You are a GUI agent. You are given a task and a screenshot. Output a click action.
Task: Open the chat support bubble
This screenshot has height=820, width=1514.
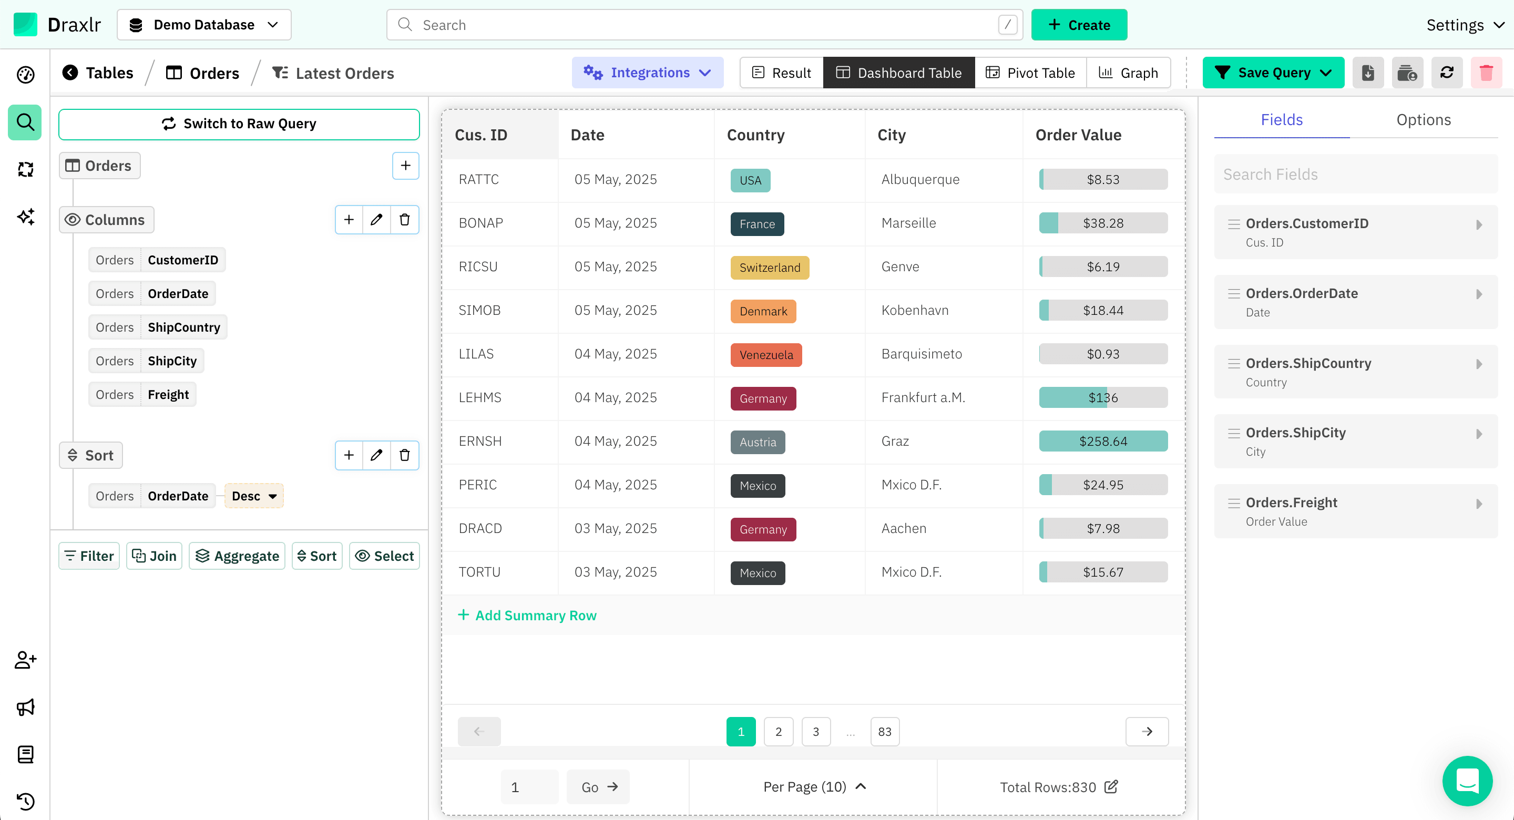(x=1467, y=781)
